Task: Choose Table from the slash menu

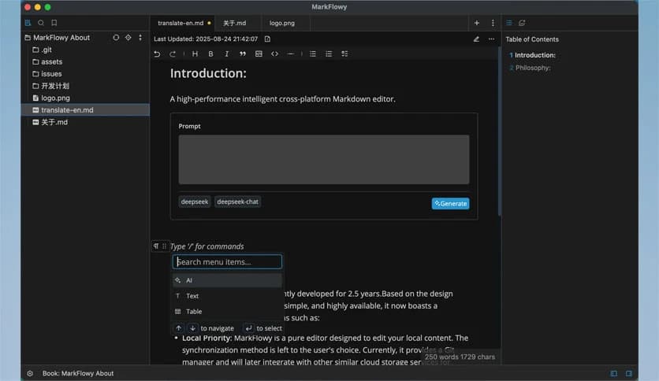Action: 227,312
